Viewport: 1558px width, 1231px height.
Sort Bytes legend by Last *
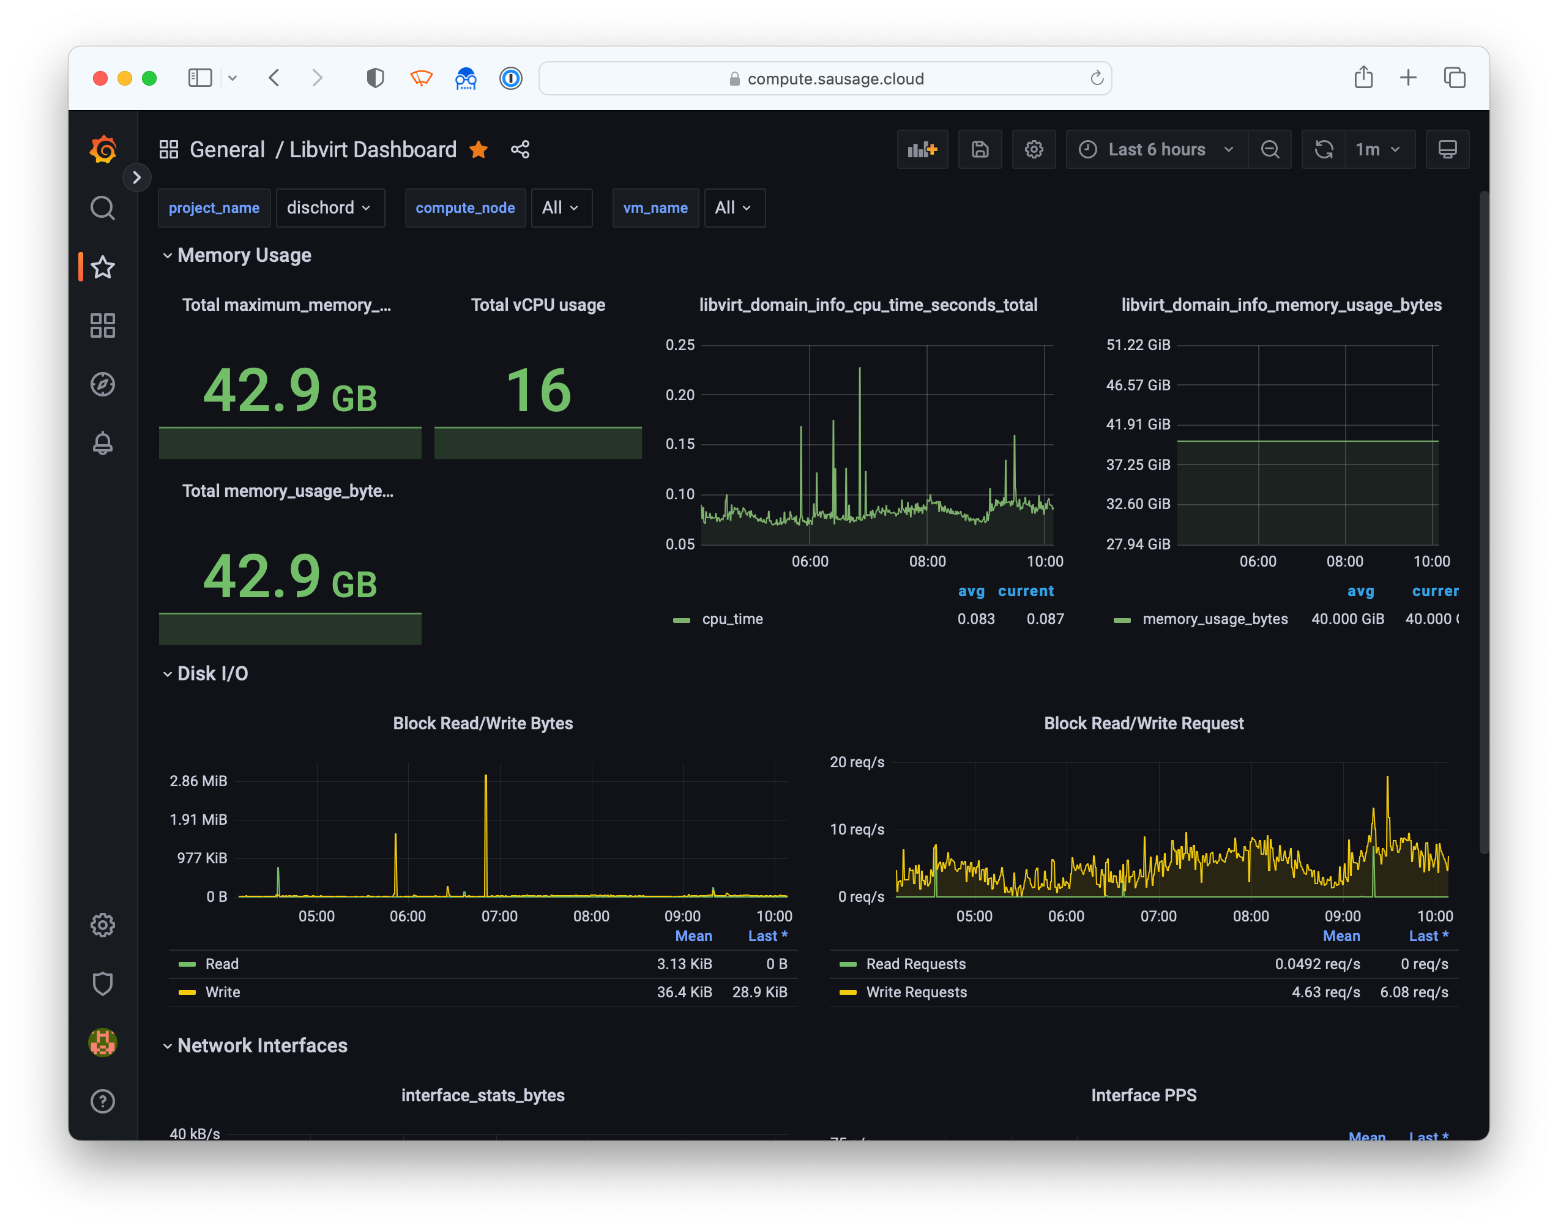click(x=768, y=935)
